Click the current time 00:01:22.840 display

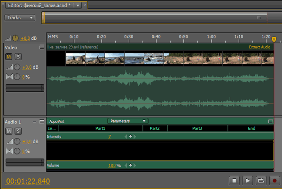tap(28, 181)
